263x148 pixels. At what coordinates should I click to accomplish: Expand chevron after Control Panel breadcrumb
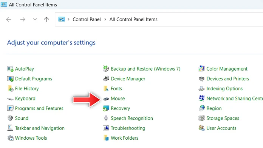coord(105,19)
